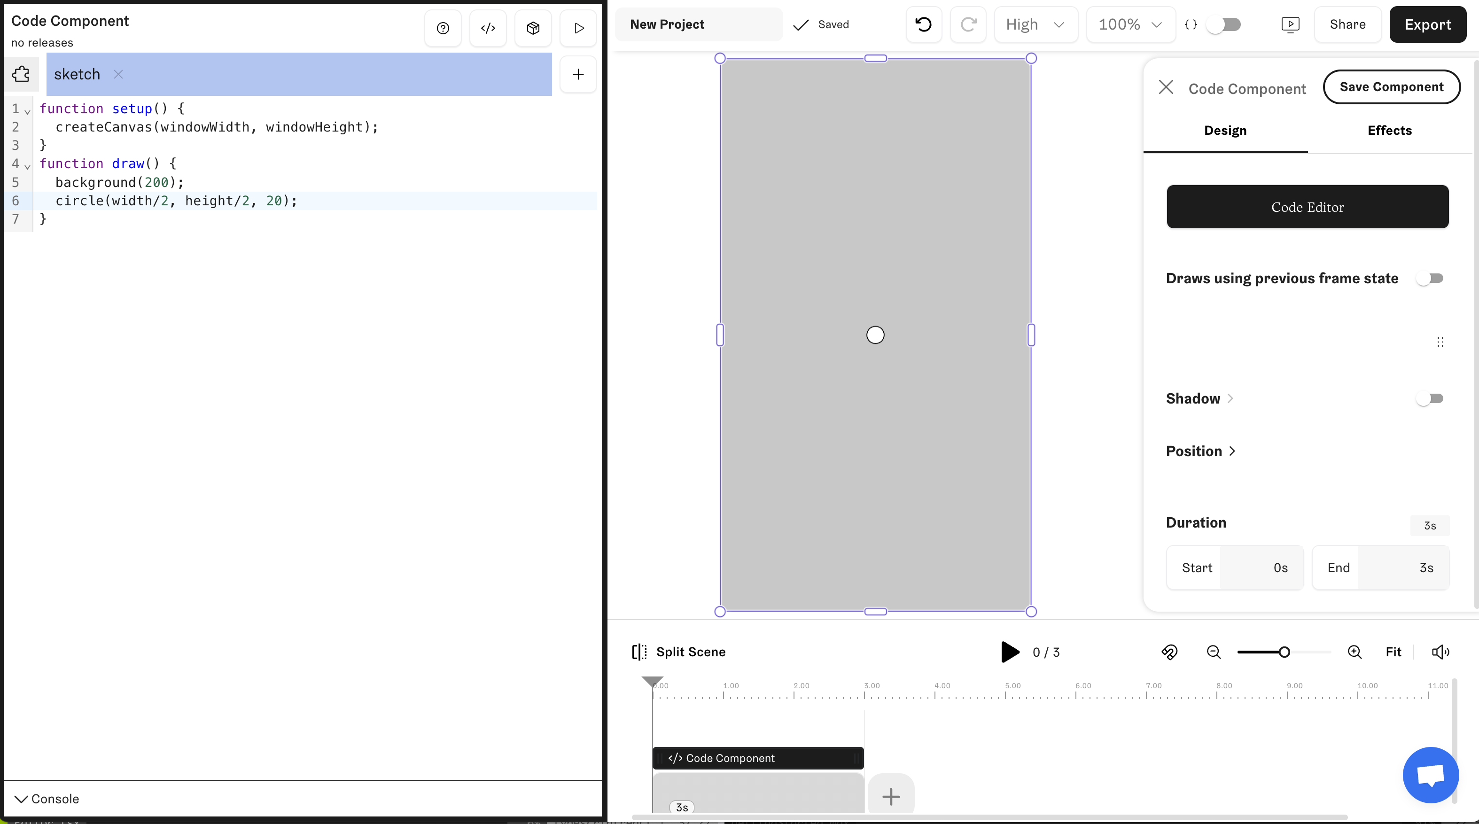The image size is (1479, 824).
Task: Click the undo arrow icon
Action: [923, 25]
